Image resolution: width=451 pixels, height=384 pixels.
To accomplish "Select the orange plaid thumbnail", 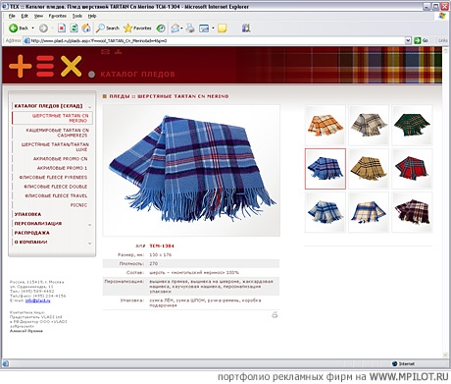I will coord(326,125).
